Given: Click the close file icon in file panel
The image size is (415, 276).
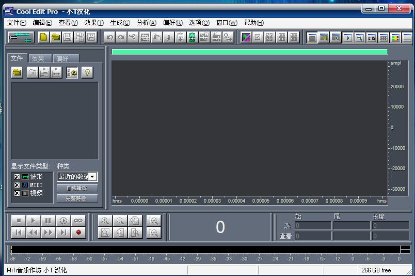Looking at the screenshot, I should (x=33, y=72).
